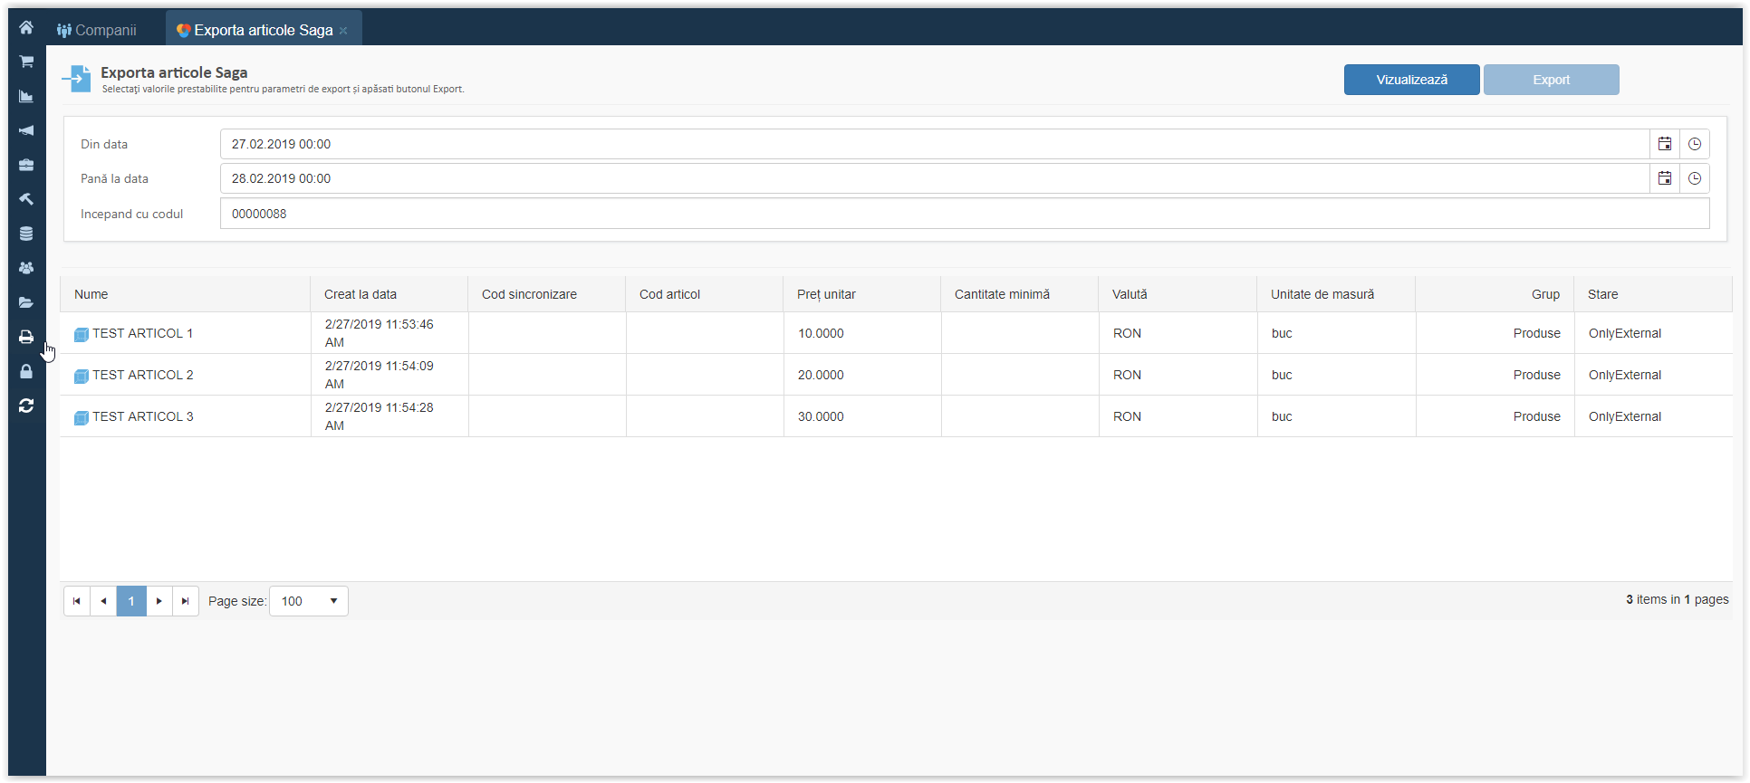Click the Exporta articole Saga header icon
The height and width of the screenshot is (783, 1750).
click(77, 79)
